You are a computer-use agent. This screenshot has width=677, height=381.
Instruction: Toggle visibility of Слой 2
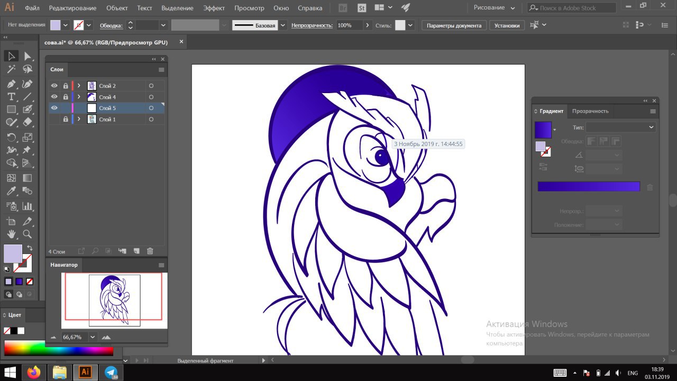point(54,86)
